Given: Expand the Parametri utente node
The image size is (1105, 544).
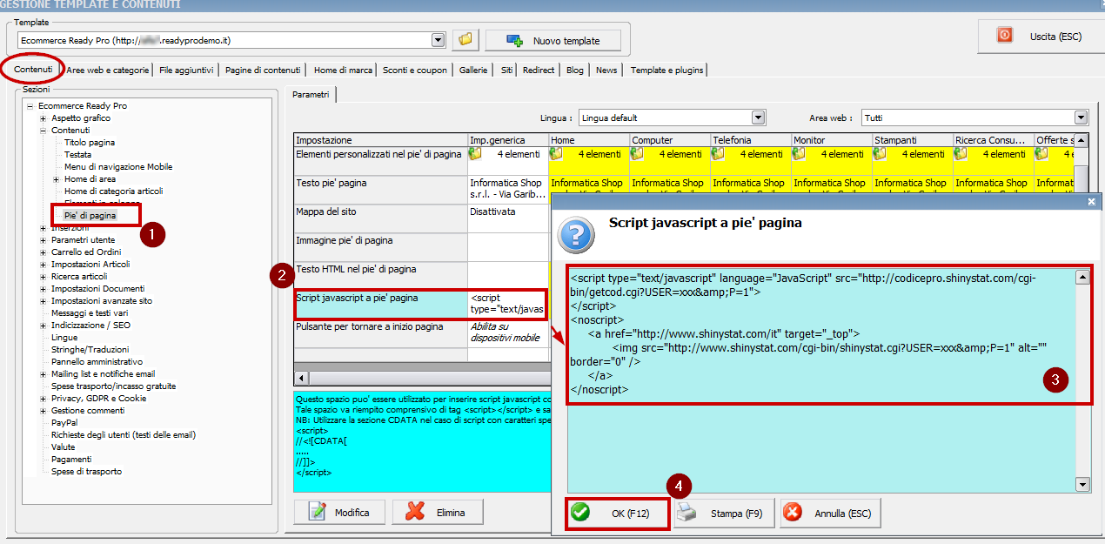Looking at the screenshot, I should (x=44, y=240).
